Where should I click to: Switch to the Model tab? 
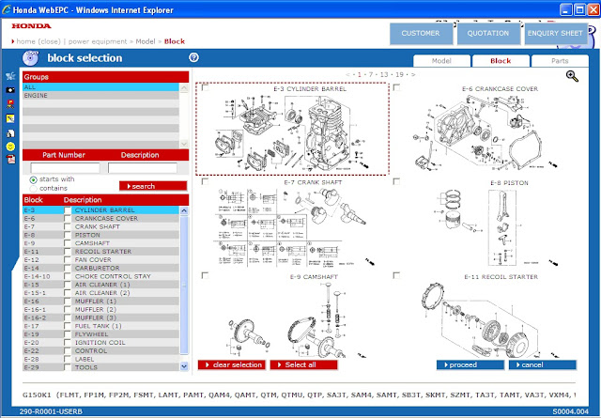coord(441,61)
